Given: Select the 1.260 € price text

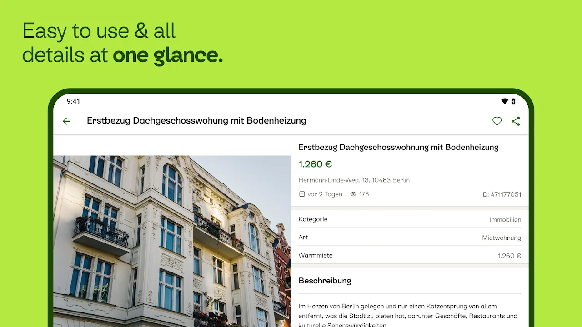Looking at the screenshot, I should point(315,164).
